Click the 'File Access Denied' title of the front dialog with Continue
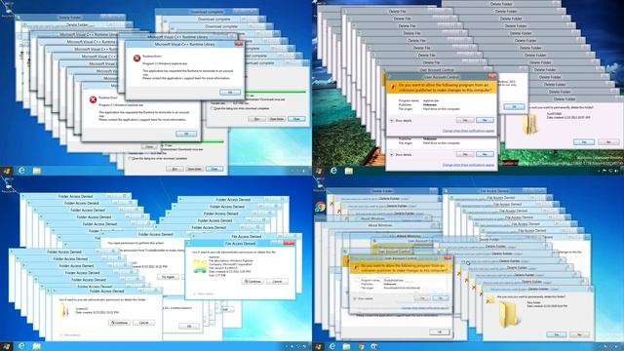The image size is (624, 351). pos(241,244)
